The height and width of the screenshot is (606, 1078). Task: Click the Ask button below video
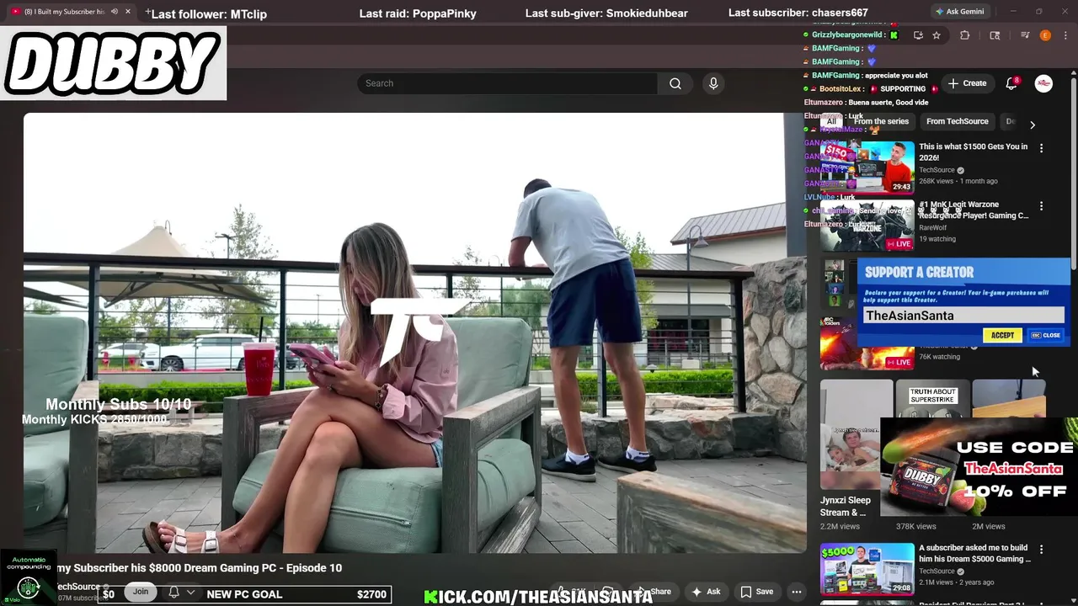point(706,592)
